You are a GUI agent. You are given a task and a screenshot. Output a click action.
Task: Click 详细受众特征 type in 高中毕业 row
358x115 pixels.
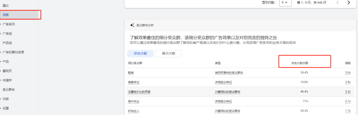click(x=224, y=101)
